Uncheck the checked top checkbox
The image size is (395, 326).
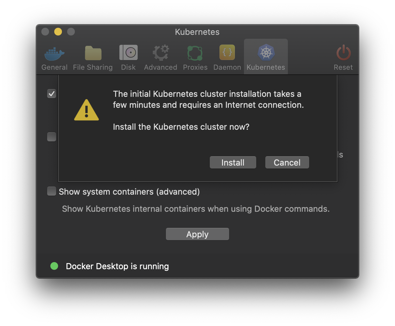pos(52,94)
